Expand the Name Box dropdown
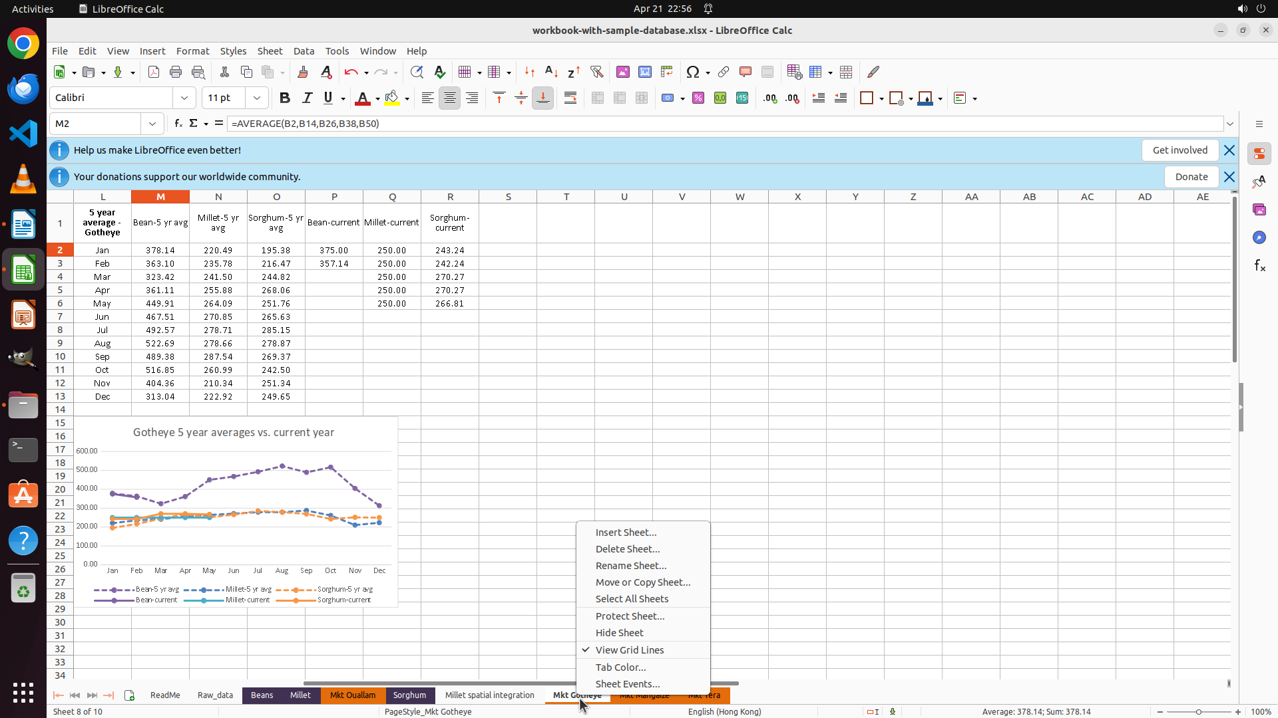 (x=152, y=124)
